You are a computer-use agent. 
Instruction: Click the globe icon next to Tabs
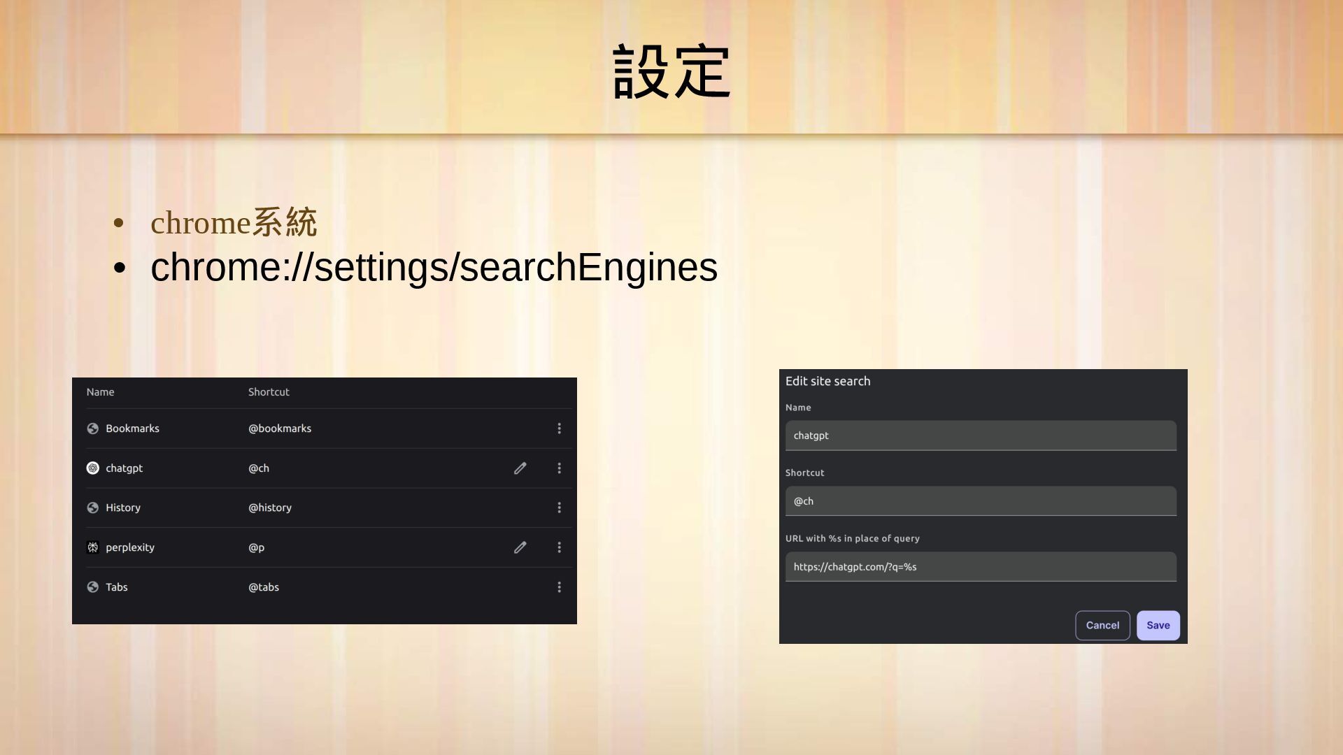tap(92, 587)
